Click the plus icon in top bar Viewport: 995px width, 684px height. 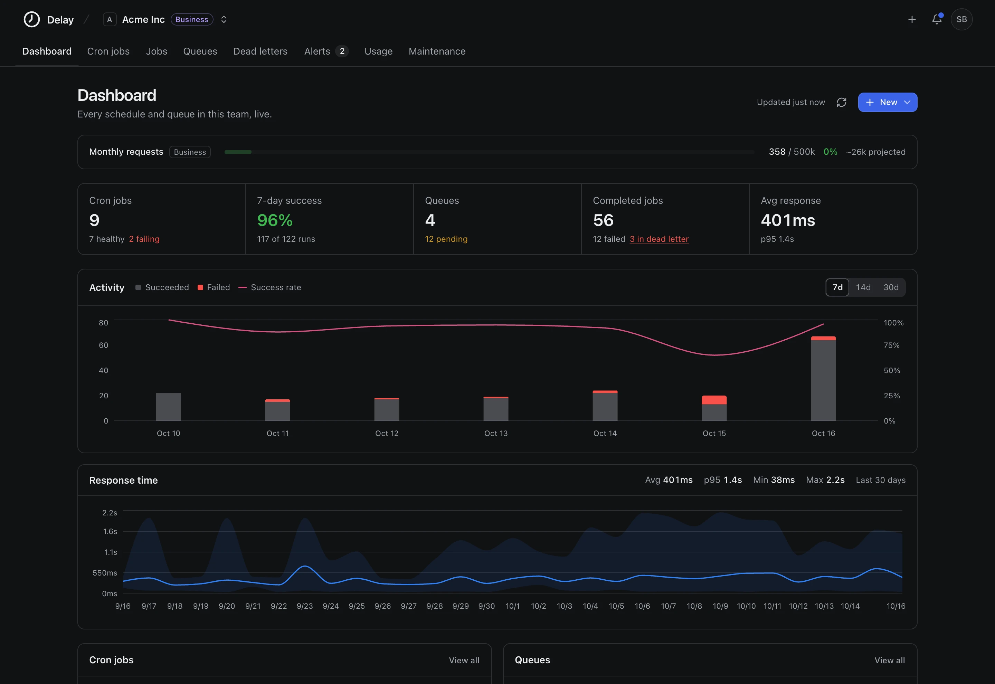point(912,19)
